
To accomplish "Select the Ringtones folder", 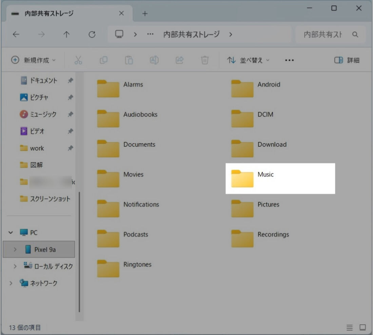I will click(124, 268).
